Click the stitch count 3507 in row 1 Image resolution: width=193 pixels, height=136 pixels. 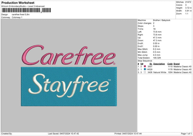pos(150,66)
